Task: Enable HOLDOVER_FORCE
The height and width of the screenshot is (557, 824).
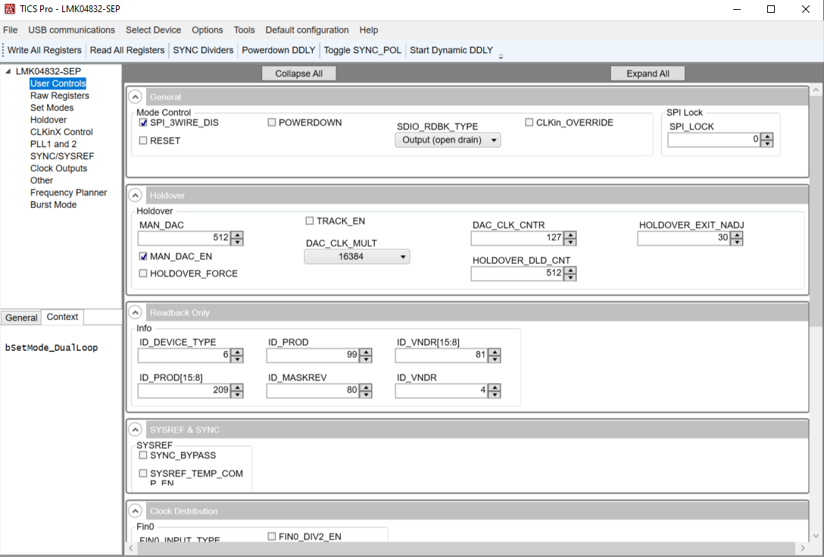Action: pos(143,273)
